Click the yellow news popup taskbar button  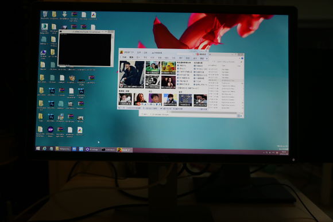125,150
